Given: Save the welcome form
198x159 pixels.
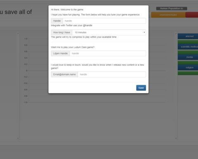Looking at the screenshot, I should (141, 88).
